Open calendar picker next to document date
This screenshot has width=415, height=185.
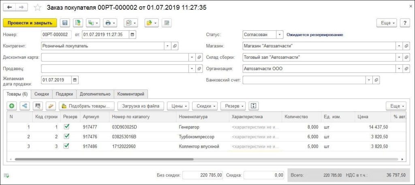[x=133, y=34]
